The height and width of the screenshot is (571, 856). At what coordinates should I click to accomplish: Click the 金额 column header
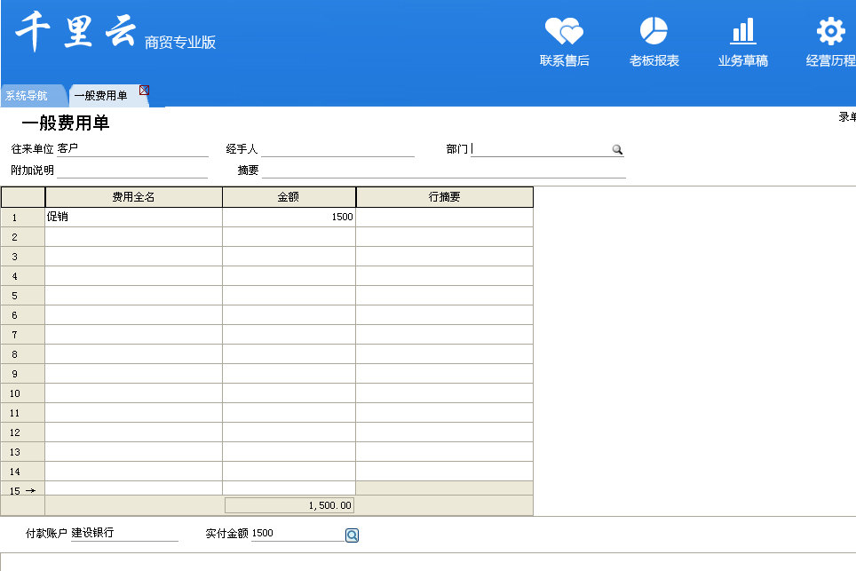(x=289, y=197)
